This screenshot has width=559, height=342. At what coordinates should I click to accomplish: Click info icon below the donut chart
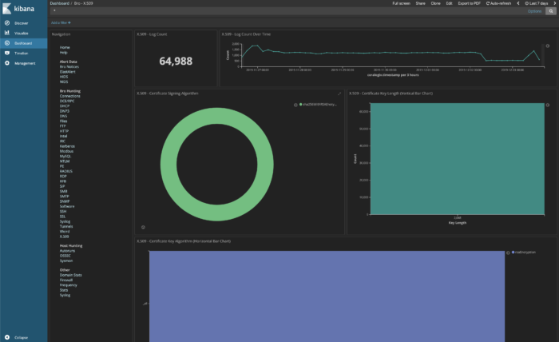point(143,227)
